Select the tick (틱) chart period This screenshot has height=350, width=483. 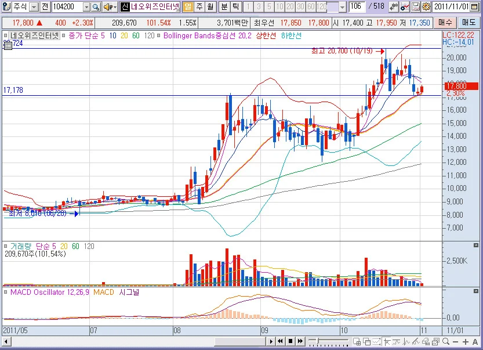point(235,7)
